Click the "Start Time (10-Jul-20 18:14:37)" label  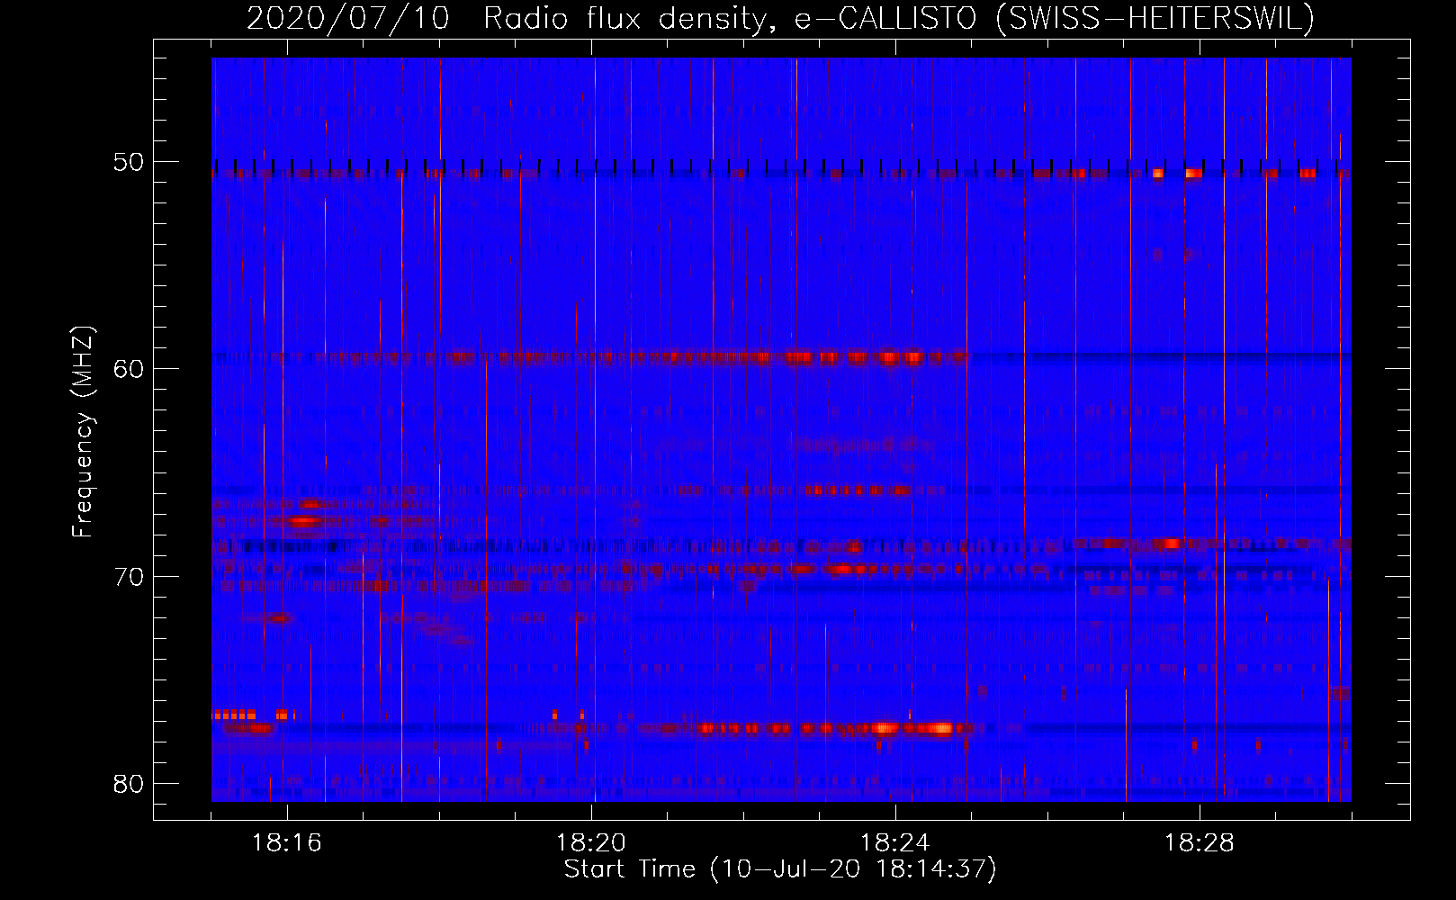point(780,869)
